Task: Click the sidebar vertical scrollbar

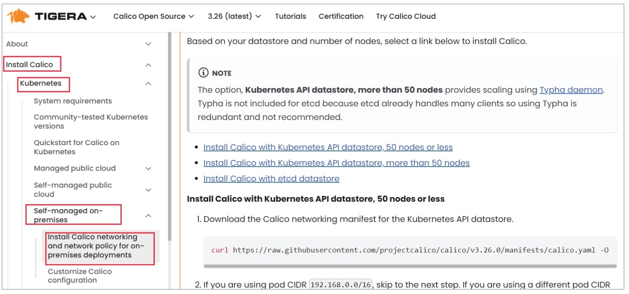Action: point(169,136)
